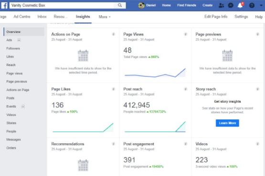Open Daniel's profile picture
Screen dimensions: 265x176
click(141, 5)
